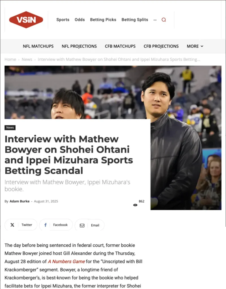The height and width of the screenshot is (289, 226).
Task: Click the Email envelope icon
Action: [82, 225]
